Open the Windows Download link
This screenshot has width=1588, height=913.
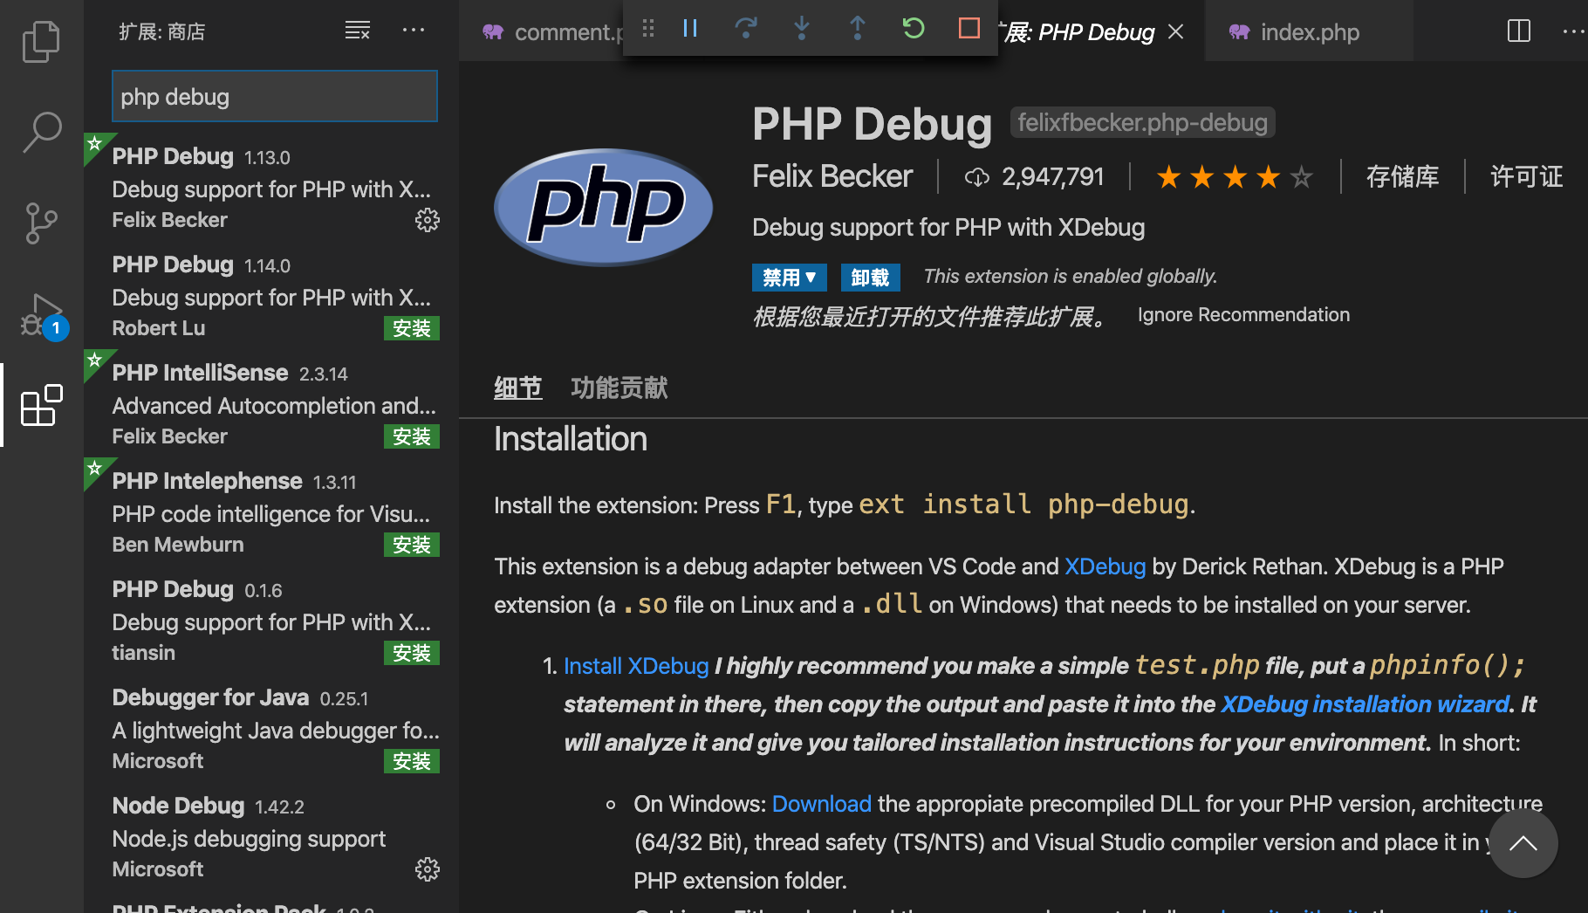[821, 804]
